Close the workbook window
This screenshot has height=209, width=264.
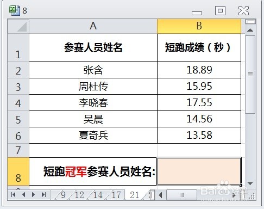pyautogui.click(x=243, y=10)
